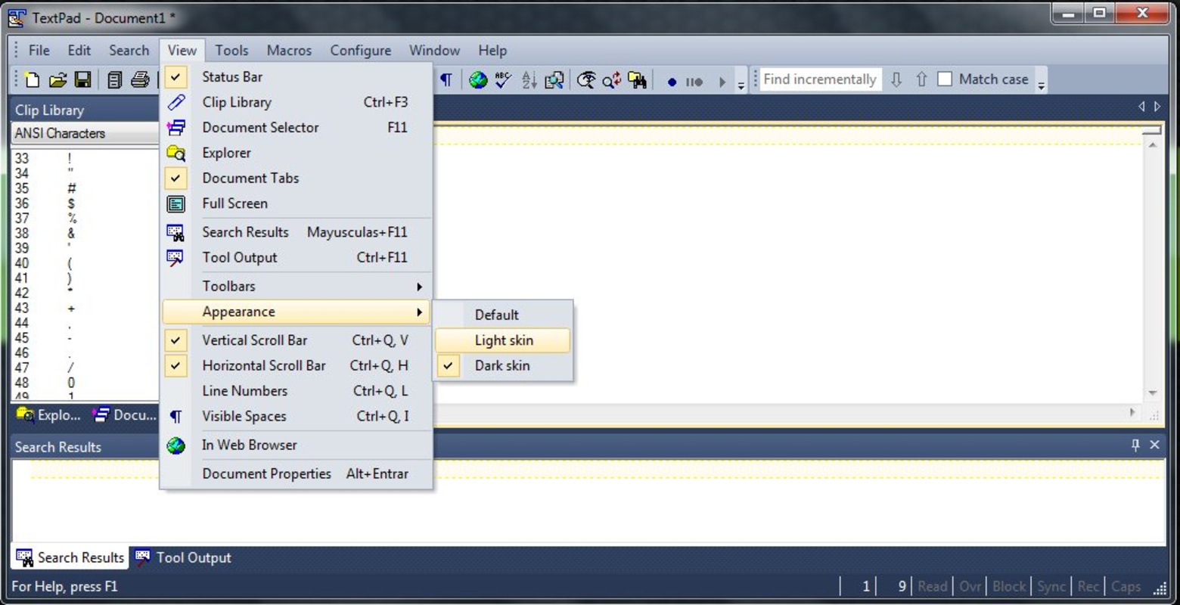This screenshot has width=1180, height=605.
Task: Open the Edit menu
Action: (x=79, y=51)
